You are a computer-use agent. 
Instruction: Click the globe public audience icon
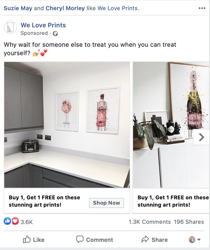(55, 34)
